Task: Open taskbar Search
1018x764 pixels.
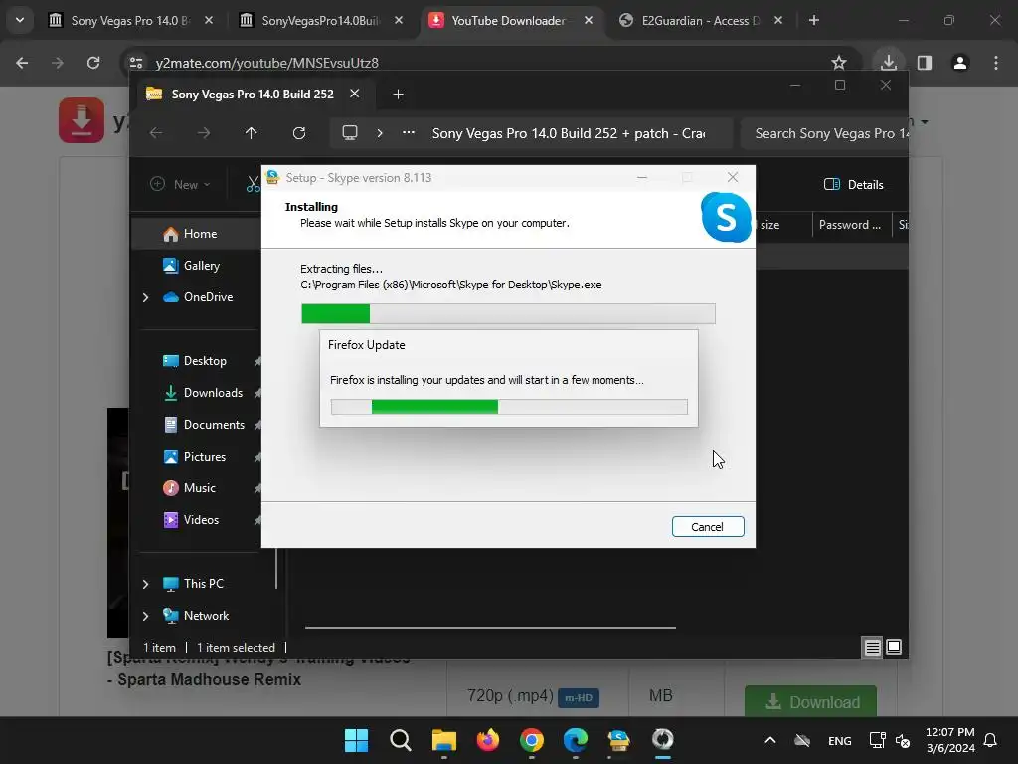Action: [401, 740]
